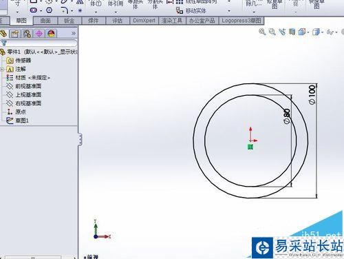Open dropdown arrow beside Move Entities
344x259 pixels.
click(x=229, y=11)
